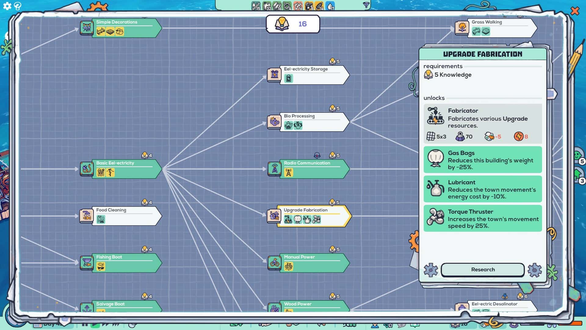Click the Fishing Boat node icon
Viewport: 586px width, 330px height.
click(87, 263)
